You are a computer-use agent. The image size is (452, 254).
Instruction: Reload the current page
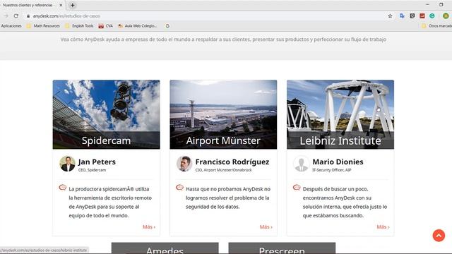(16, 16)
